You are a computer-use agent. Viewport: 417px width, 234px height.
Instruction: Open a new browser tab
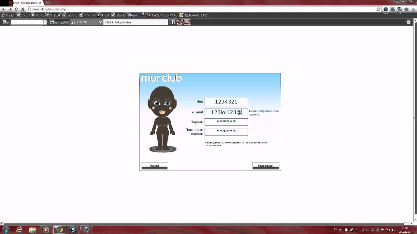click(48, 3)
